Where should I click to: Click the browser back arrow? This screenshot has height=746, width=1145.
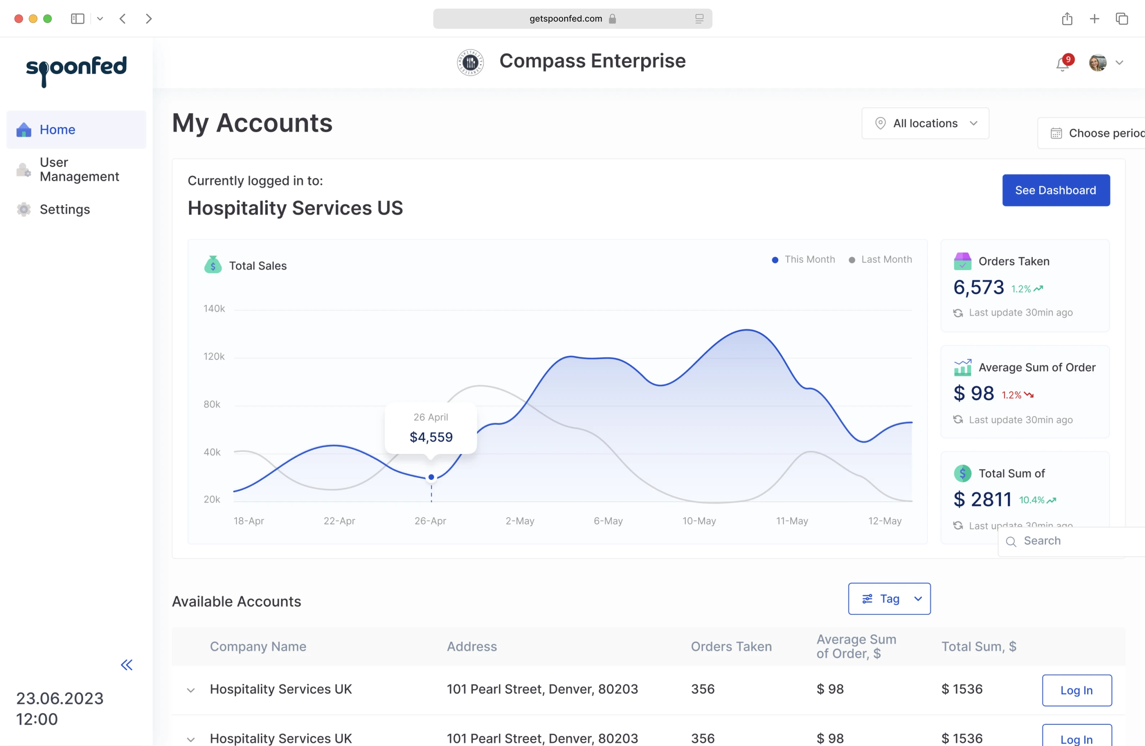pyautogui.click(x=123, y=19)
